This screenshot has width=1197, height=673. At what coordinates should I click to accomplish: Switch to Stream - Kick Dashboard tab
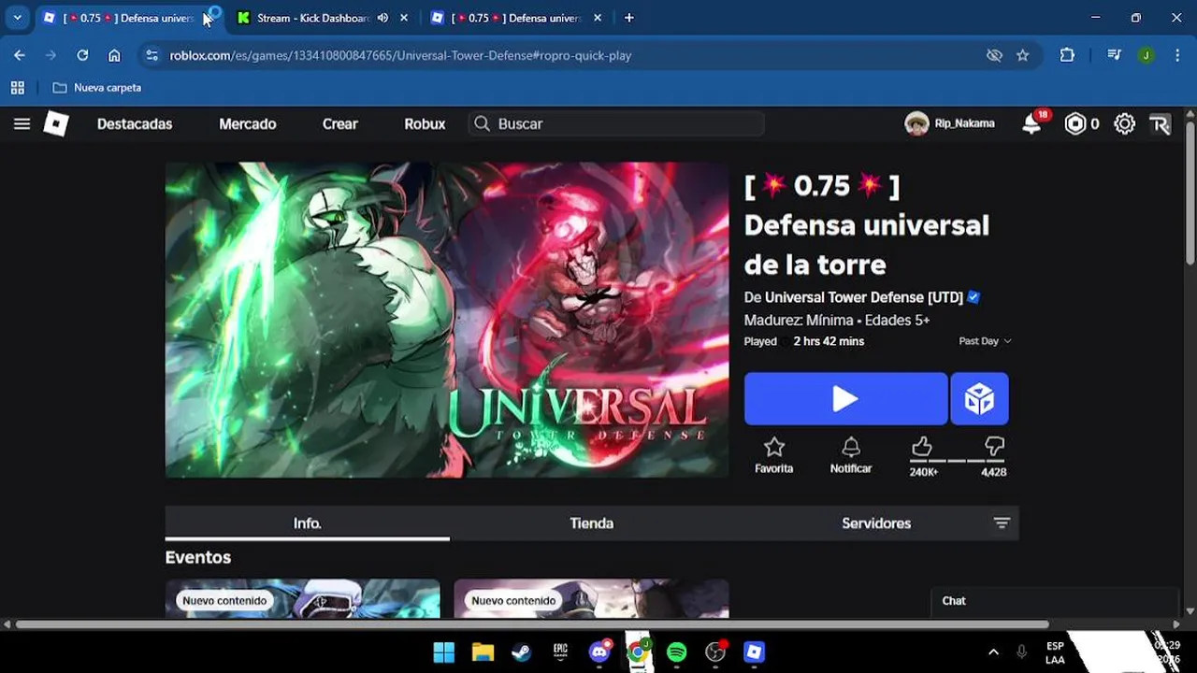coord(313,18)
